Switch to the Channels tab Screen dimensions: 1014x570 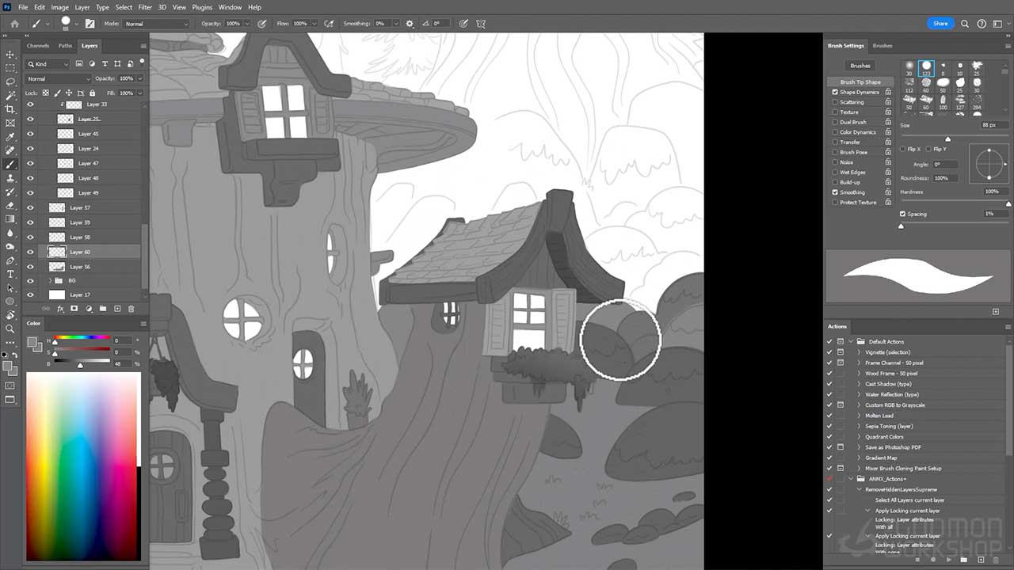(x=37, y=45)
